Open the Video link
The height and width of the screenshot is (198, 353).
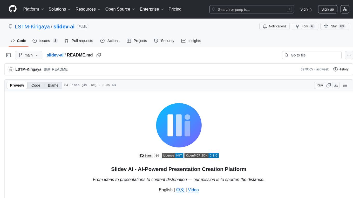click(193, 190)
